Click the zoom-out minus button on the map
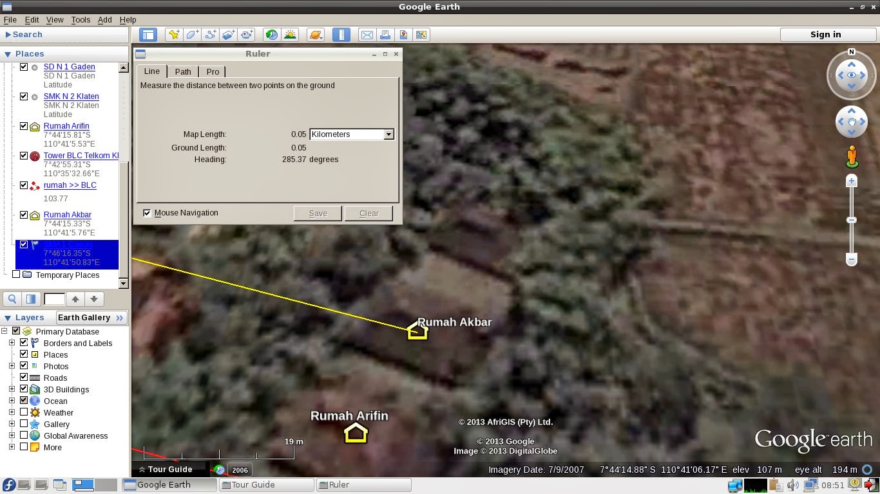Viewport: 880px width, 494px height. coord(852,260)
